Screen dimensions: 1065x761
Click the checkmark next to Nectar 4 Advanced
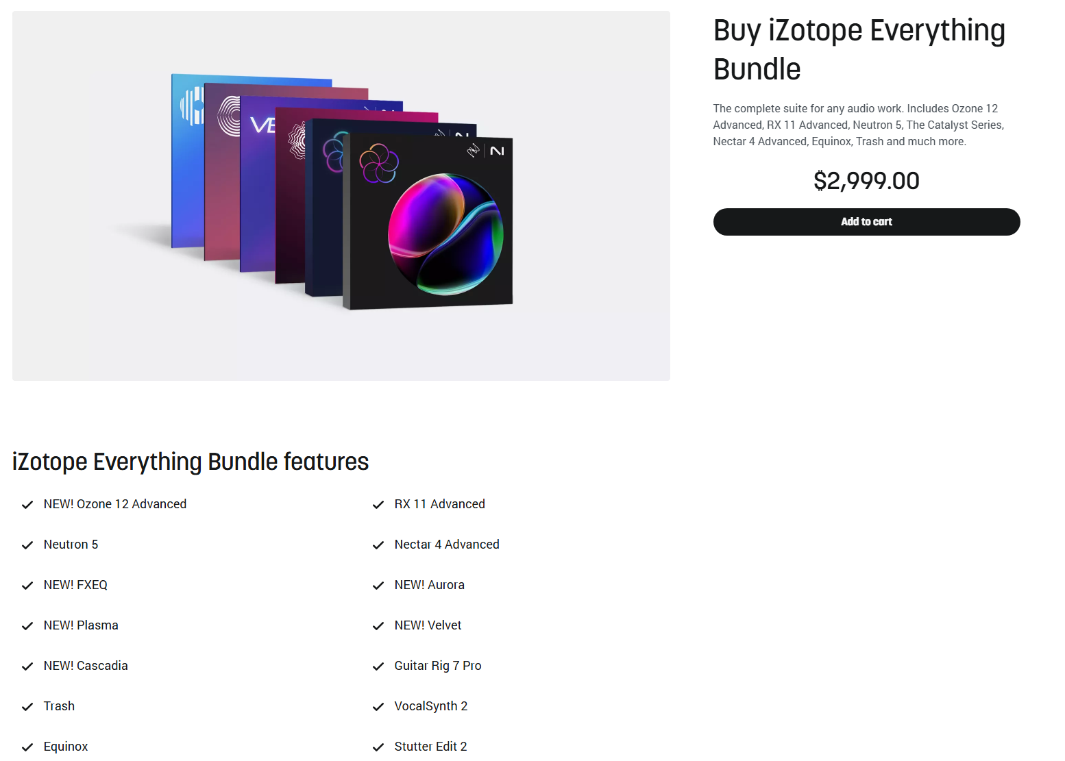pyautogui.click(x=378, y=545)
